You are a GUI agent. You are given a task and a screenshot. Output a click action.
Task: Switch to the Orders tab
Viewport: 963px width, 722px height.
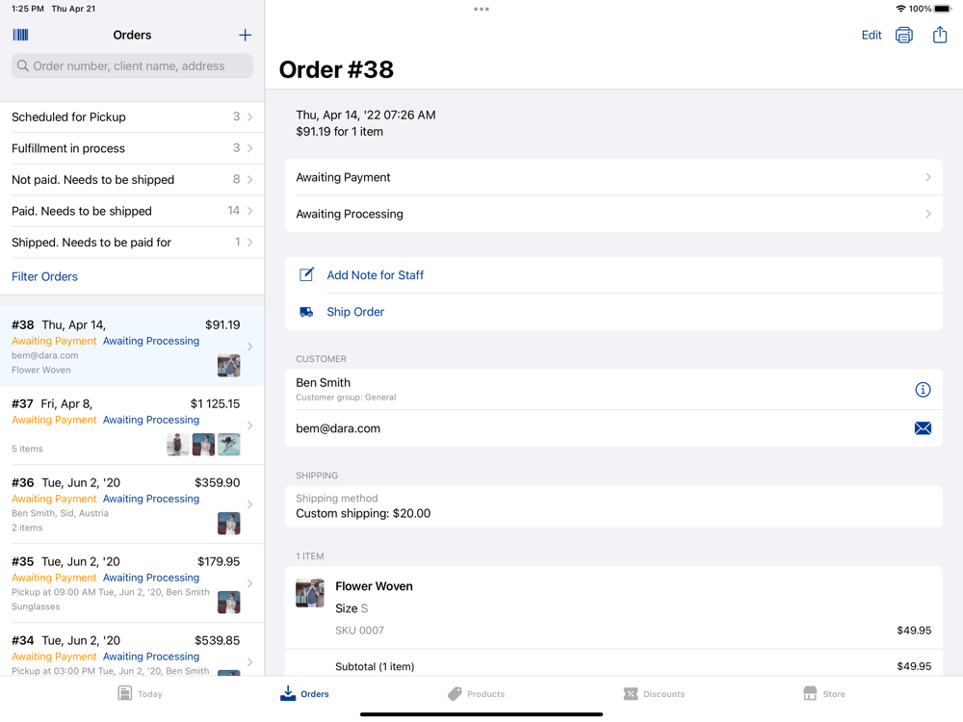[304, 694]
